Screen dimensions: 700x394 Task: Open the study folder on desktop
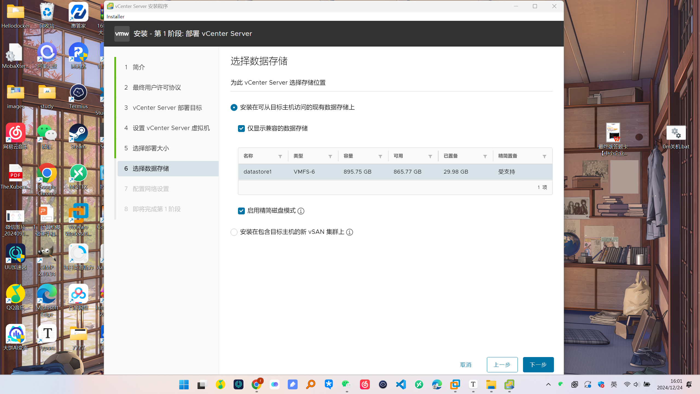[x=47, y=96]
